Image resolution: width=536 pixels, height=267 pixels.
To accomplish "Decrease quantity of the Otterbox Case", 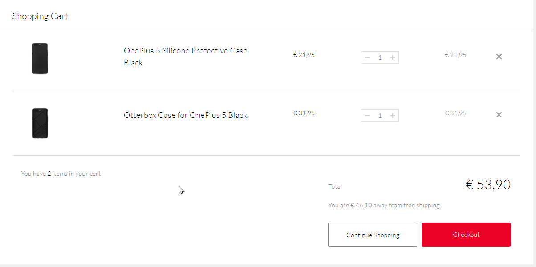I will (367, 116).
